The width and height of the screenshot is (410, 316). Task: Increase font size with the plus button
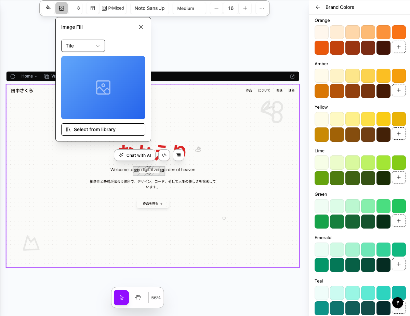(x=245, y=8)
